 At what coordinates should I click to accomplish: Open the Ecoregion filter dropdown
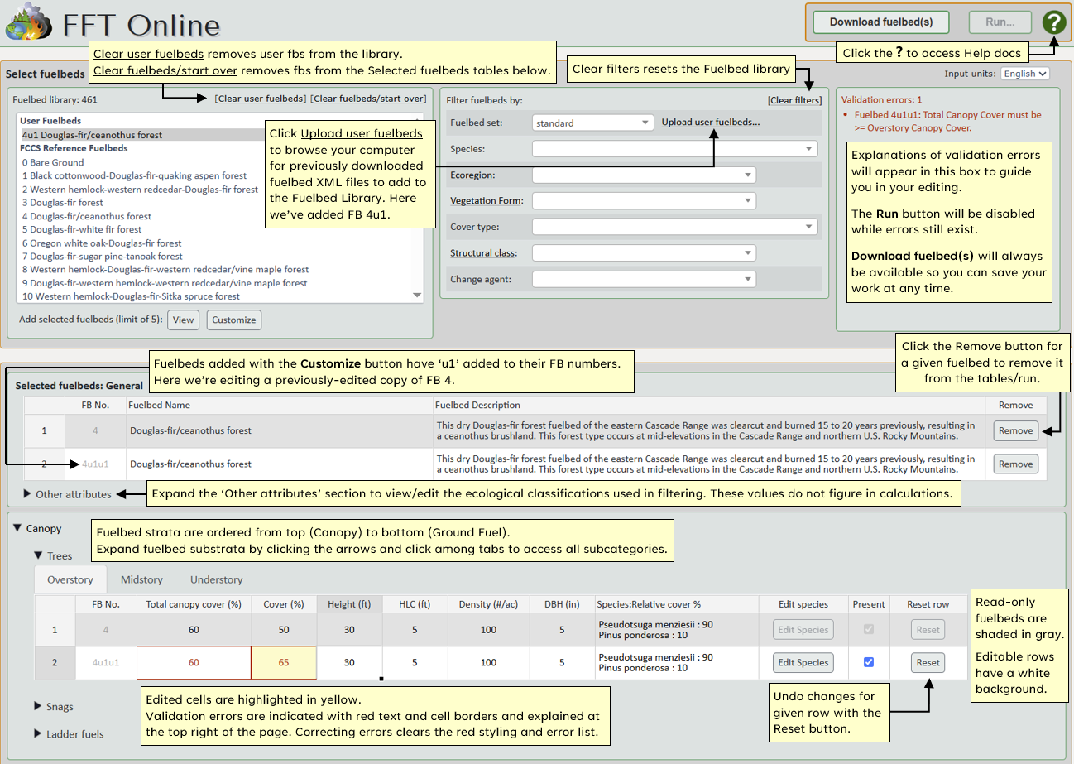pyautogui.click(x=644, y=175)
